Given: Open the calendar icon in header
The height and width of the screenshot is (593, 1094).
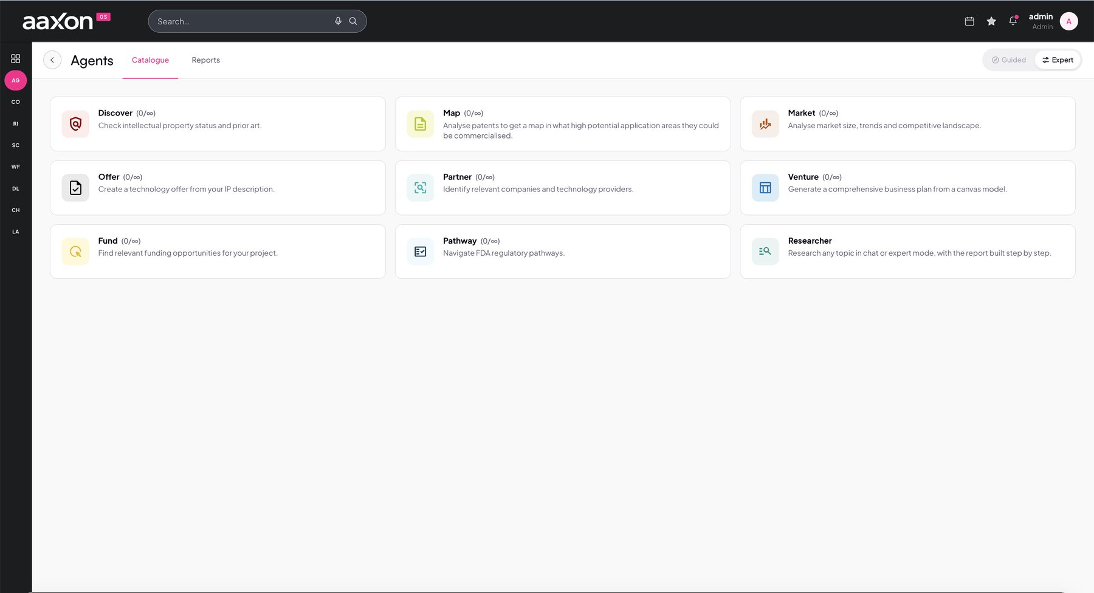Looking at the screenshot, I should click(969, 21).
